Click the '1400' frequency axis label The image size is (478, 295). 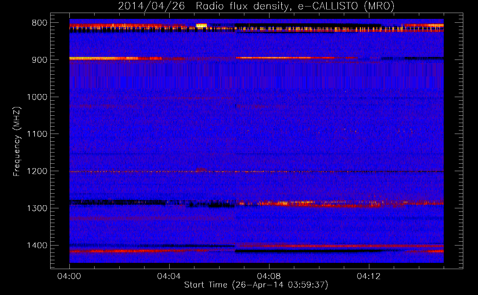pyautogui.click(x=37, y=245)
